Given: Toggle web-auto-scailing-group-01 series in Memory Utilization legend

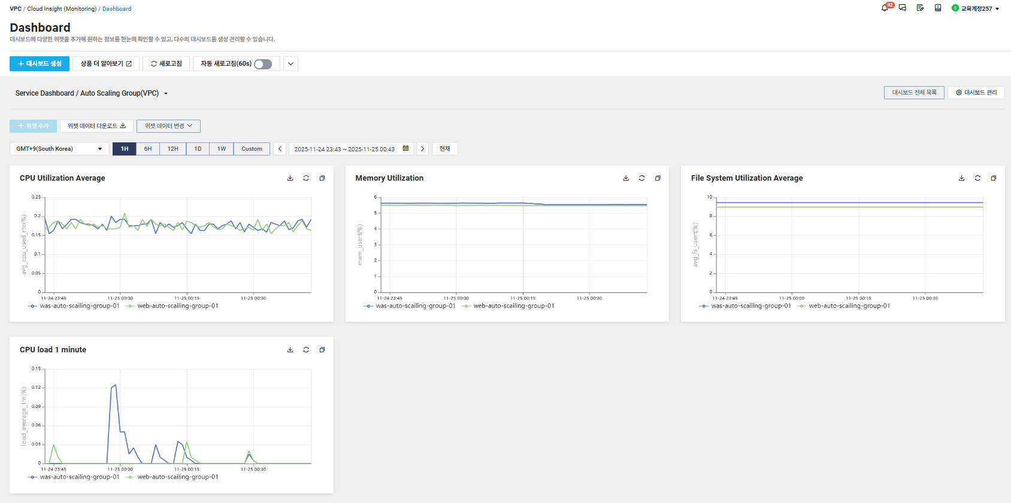Looking at the screenshot, I should [508, 306].
